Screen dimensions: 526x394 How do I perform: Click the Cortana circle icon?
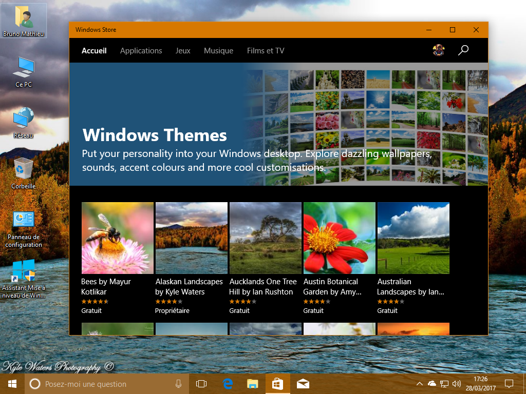tap(35, 384)
